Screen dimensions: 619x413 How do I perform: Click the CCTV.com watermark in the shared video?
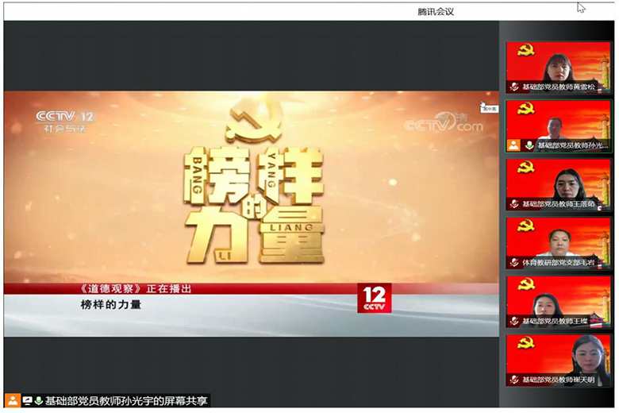click(443, 122)
